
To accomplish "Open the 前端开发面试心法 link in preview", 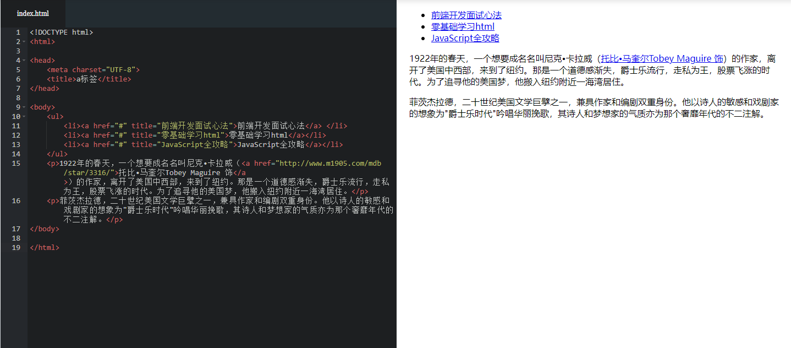I will tap(466, 15).
